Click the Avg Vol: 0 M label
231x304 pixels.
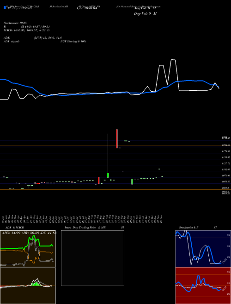point(145,8)
